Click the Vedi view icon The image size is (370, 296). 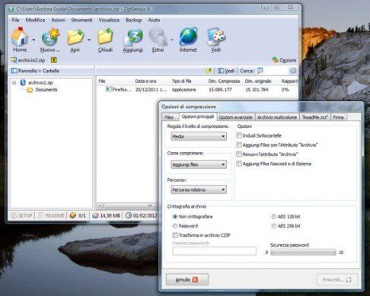pos(216,37)
